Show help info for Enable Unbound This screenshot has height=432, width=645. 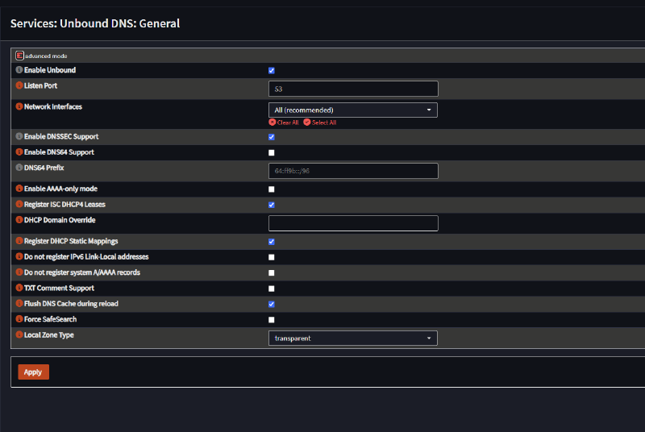pos(19,70)
